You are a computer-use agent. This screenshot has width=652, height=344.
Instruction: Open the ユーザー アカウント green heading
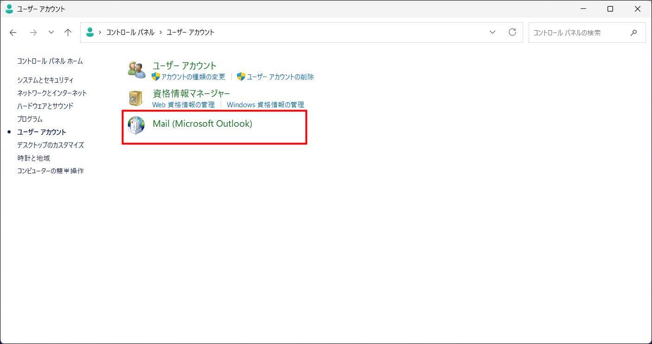pyautogui.click(x=185, y=65)
